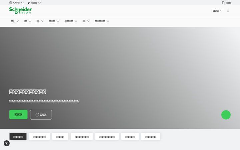Screen dimensions: 240x150
Task: Click the round green floating button
Action: click(x=226, y=115)
